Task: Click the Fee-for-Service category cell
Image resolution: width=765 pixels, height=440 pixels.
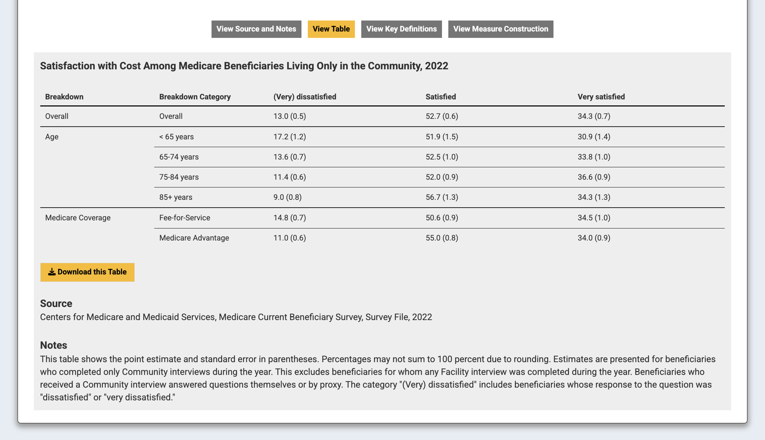Action: tap(185, 218)
